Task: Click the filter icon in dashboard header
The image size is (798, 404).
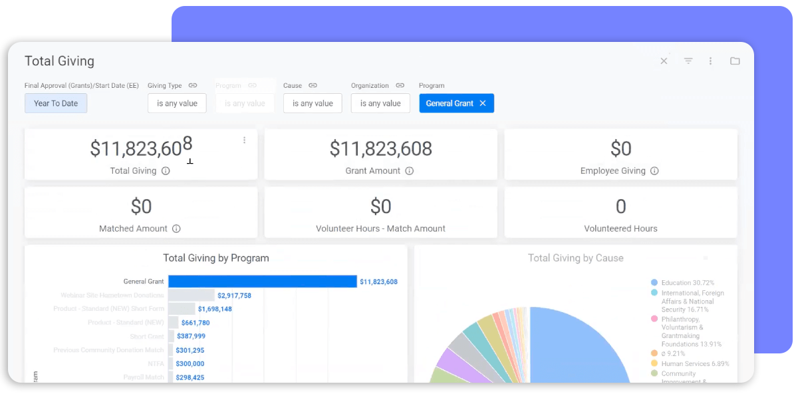Action: pyautogui.click(x=688, y=61)
